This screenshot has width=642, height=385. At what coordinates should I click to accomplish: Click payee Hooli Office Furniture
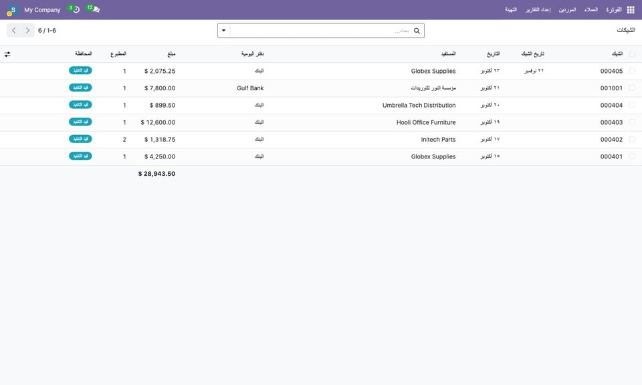[426, 122]
